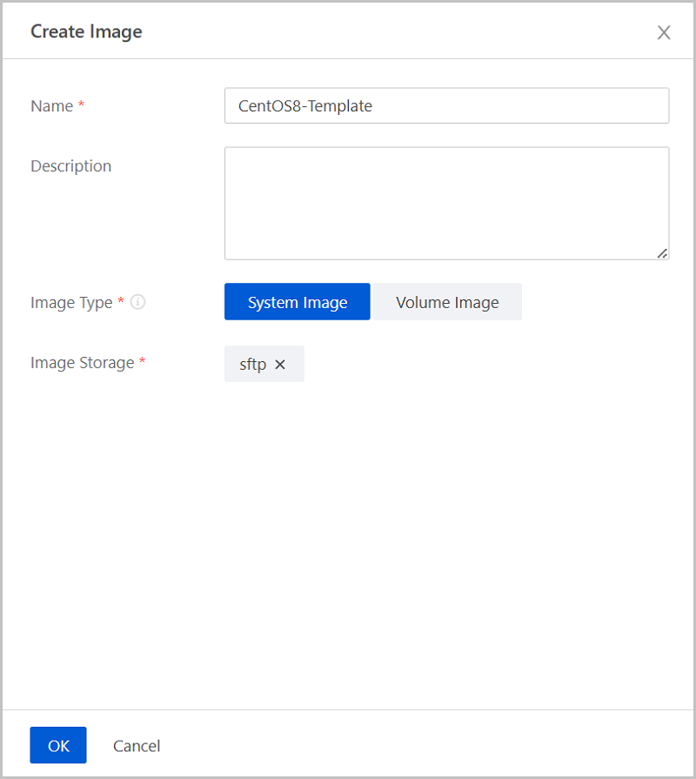Focus the Name field with CentOS8-Template
This screenshot has width=696, height=779.
[446, 105]
